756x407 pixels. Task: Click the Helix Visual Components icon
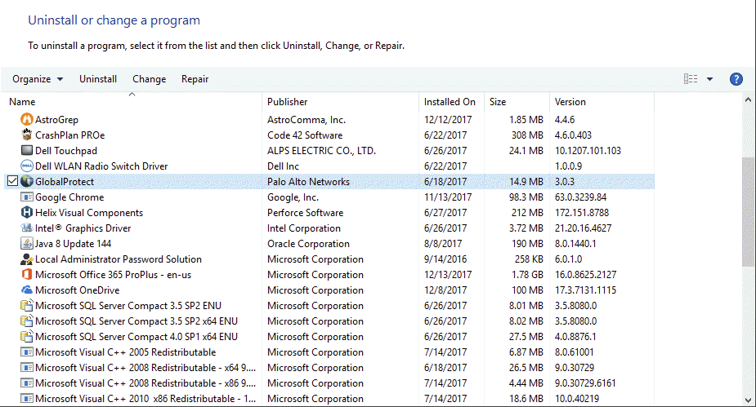(x=27, y=213)
